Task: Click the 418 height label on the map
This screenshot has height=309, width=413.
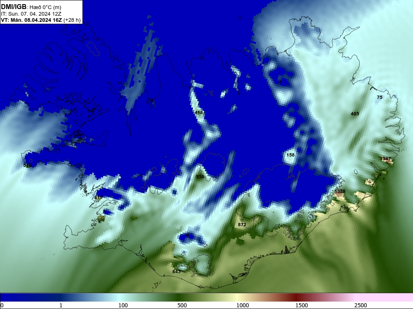Action: coord(199,112)
